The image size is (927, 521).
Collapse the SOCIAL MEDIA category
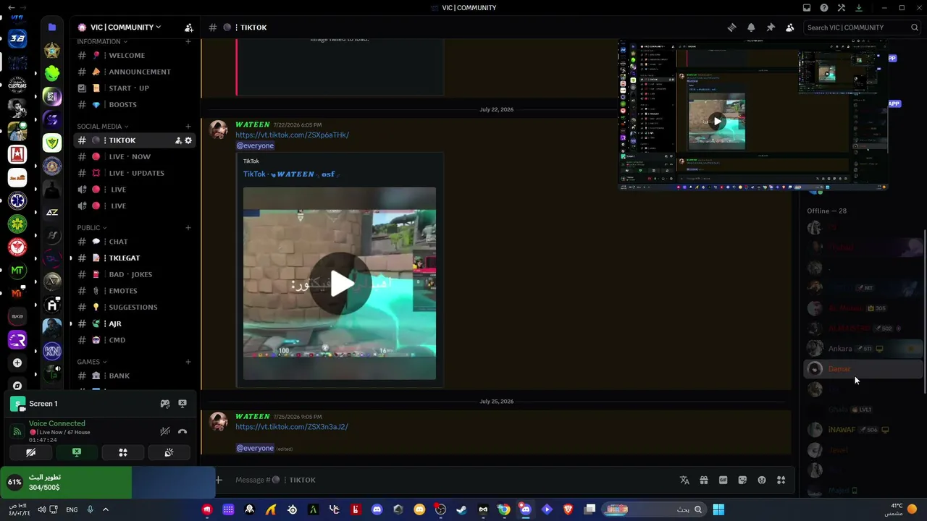[x=102, y=127]
